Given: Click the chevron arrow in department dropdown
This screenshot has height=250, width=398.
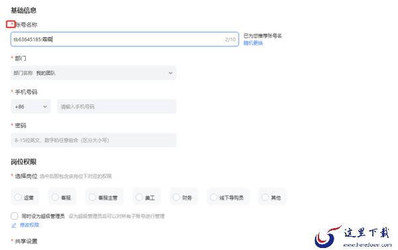Looking at the screenshot, I should 170,73.
